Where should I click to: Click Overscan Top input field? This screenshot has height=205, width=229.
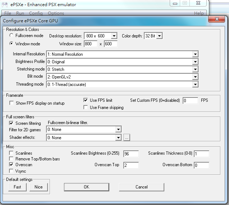(x=131, y=165)
